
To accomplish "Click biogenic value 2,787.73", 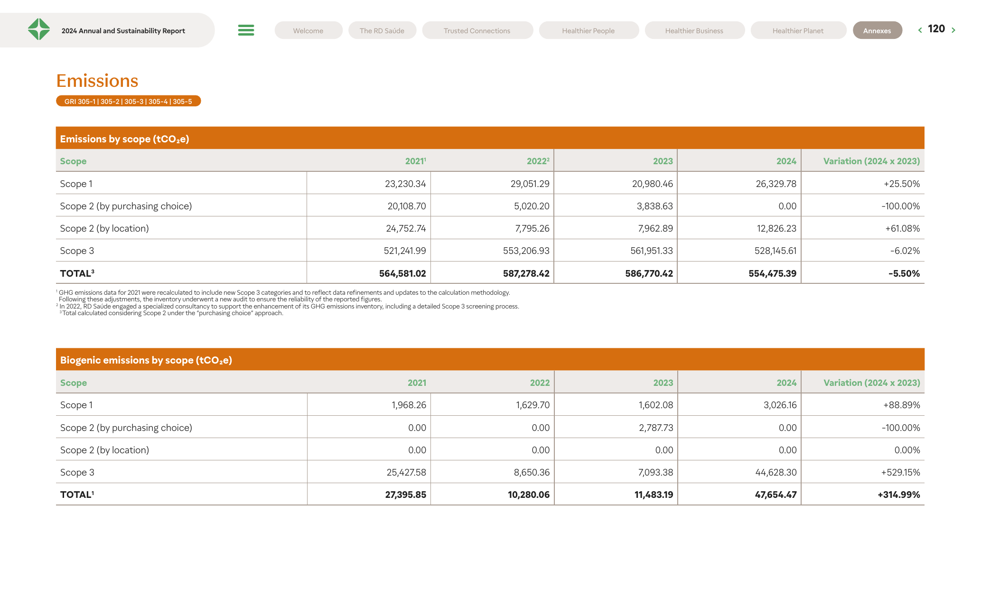I will [656, 428].
